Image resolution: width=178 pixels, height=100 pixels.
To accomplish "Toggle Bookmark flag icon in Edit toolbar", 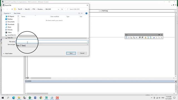I will [154, 37].
